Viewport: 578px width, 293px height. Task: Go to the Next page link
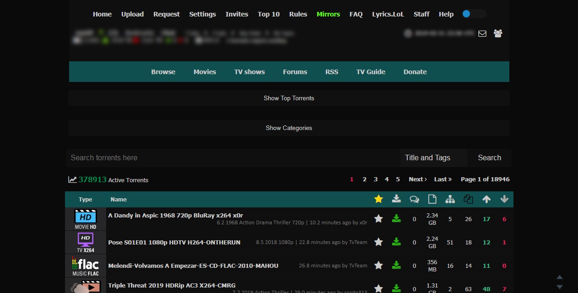pos(417,179)
